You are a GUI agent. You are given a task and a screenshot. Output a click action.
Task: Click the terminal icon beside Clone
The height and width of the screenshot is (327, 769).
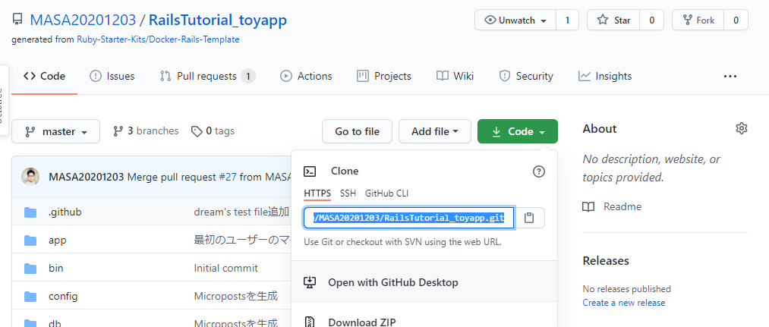click(310, 171)
